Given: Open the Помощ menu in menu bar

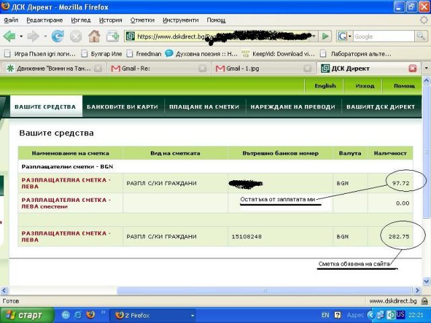Looking at the screenshot, I should 216,20.
